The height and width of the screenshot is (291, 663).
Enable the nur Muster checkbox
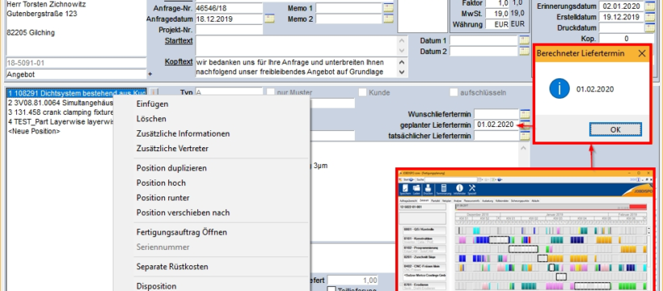270,92
